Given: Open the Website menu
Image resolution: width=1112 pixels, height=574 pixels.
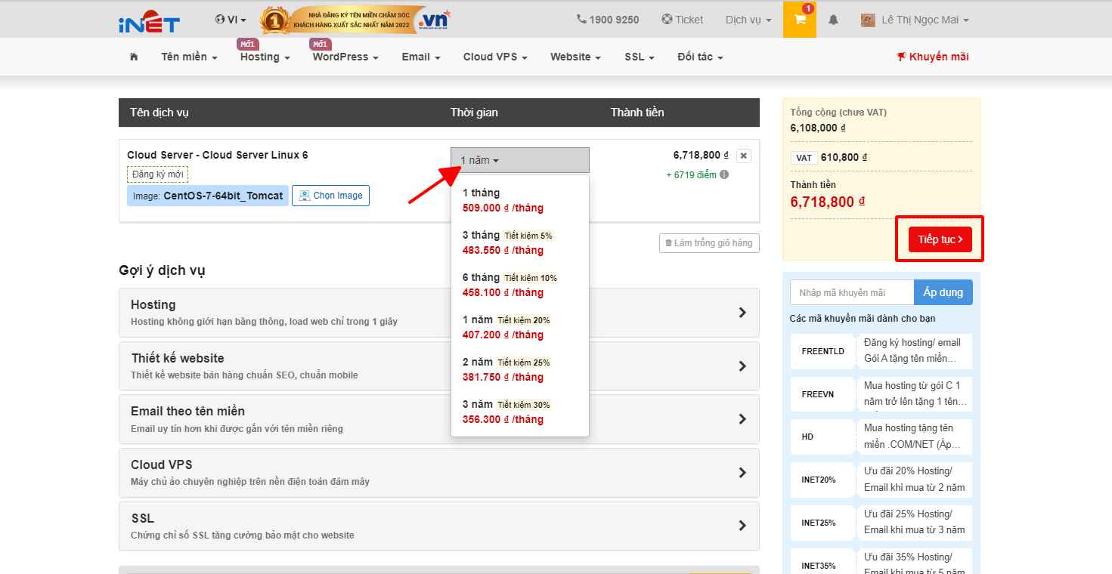Looking at the screenshot, I should 575,57.
